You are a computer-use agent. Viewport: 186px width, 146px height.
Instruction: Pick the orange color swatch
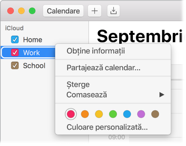click(85, 114)
